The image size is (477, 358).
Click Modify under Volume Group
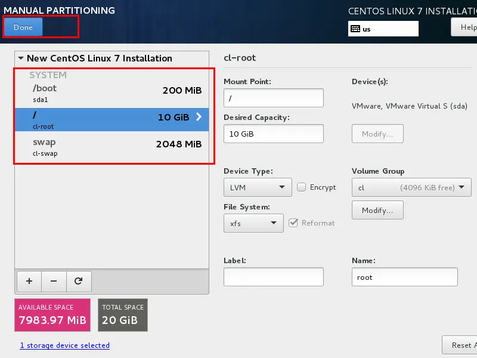pyautogui.click(x=377, y=210)
